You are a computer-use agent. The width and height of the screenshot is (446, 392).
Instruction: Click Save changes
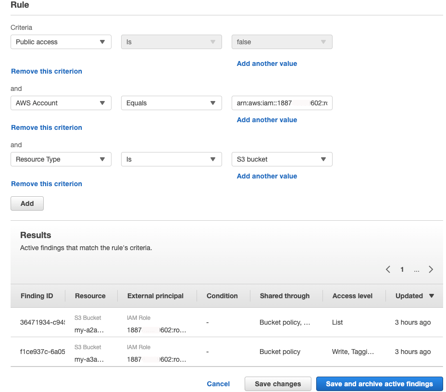[x=278, y=384]
